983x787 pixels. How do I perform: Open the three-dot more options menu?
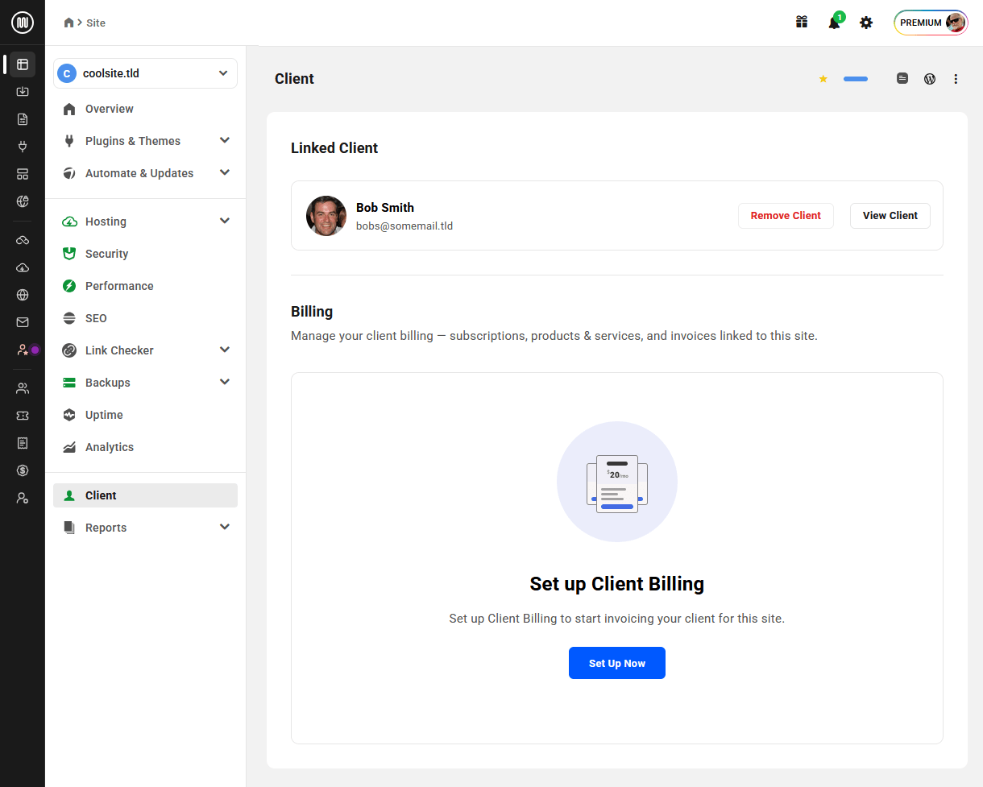click(956, 79)
